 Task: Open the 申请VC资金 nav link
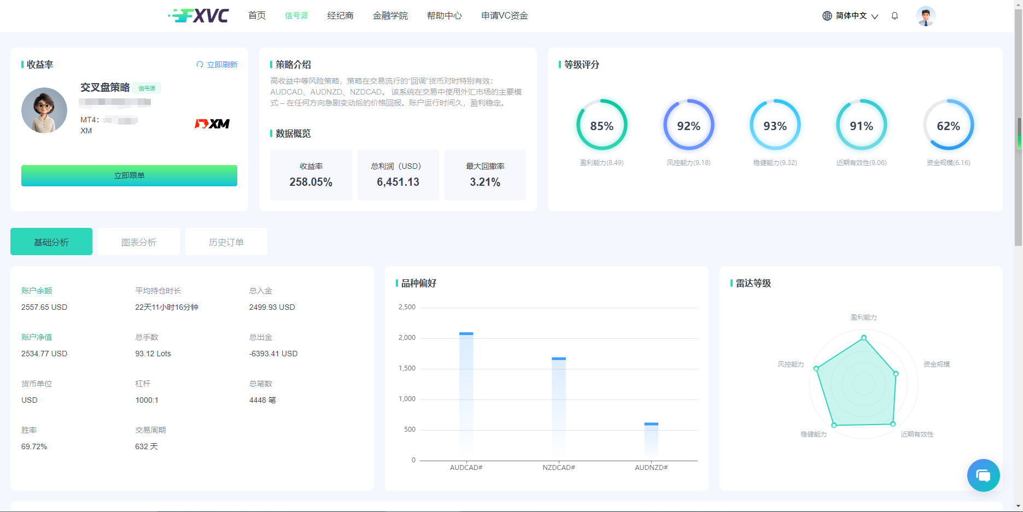[x=504, y=16]
